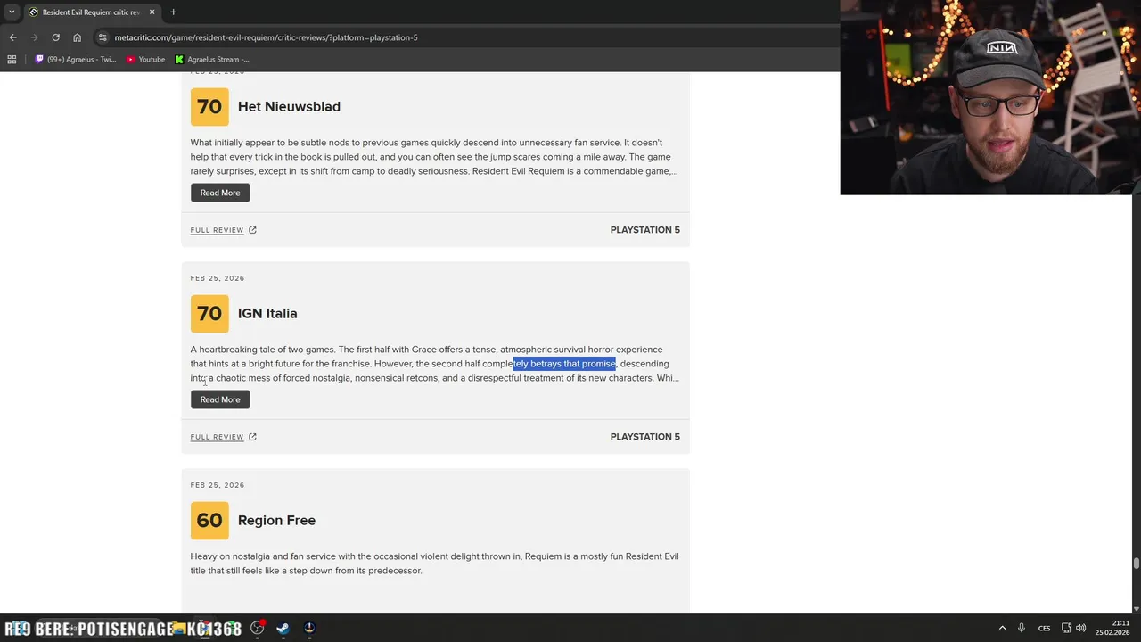Click the Het Nieuwsblad score 70 badge
This screenshot has width=1141, height=642.
pos(209,107)
